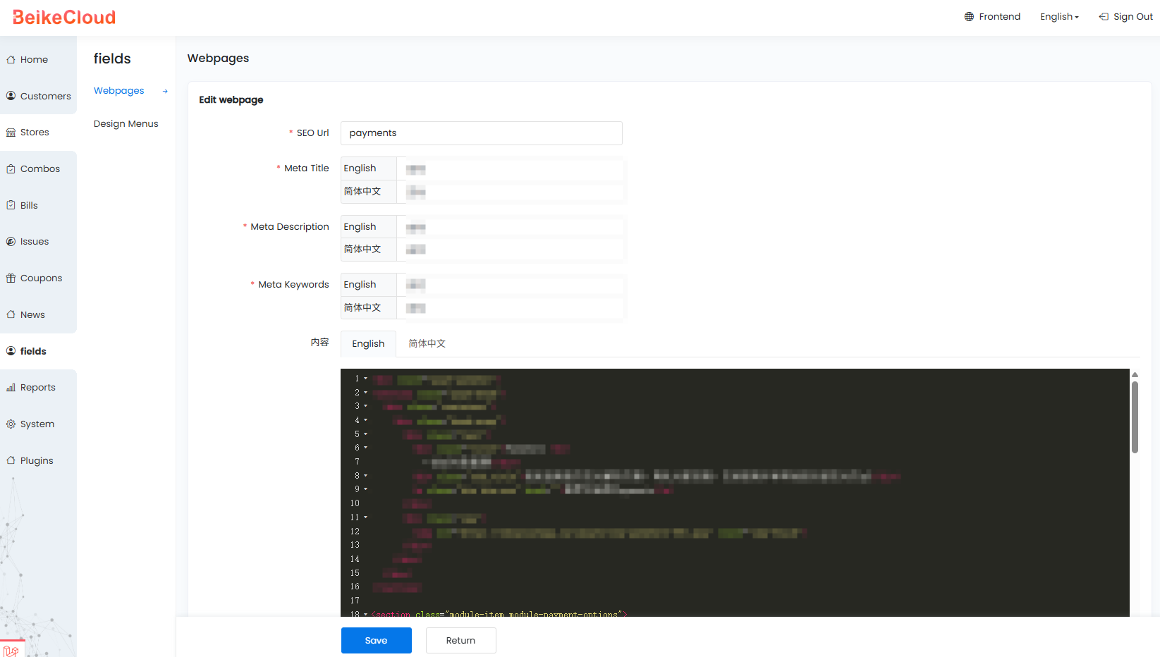Click Meta Description English input
This screenshot has height=657, width=1160.
click(x=510, y=228)
